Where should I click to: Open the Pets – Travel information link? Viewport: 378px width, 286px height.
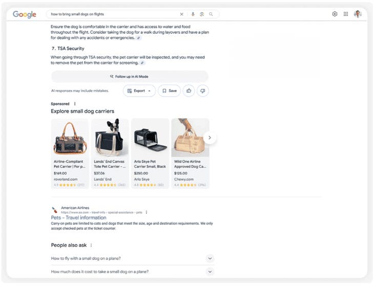pos(78,217)
